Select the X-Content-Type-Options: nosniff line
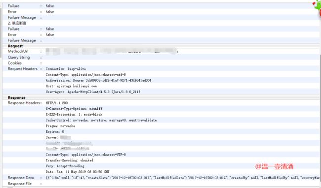 [74, 109]
